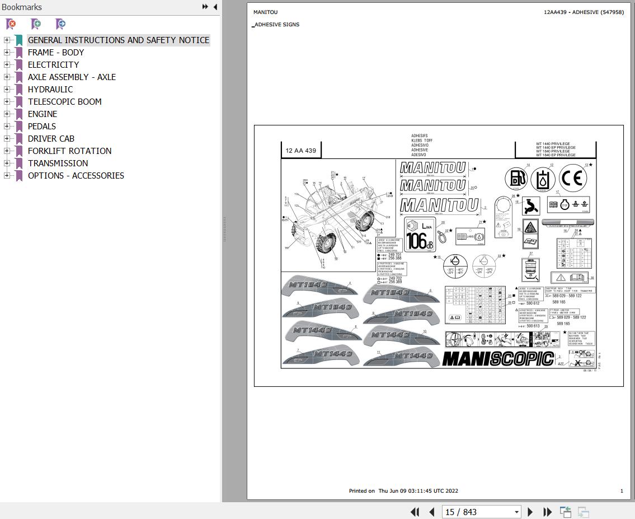Click the bookmark ribbon icon beside ENGINE
Viewport: 635px width, 519px height.
[x=19, y=114]
